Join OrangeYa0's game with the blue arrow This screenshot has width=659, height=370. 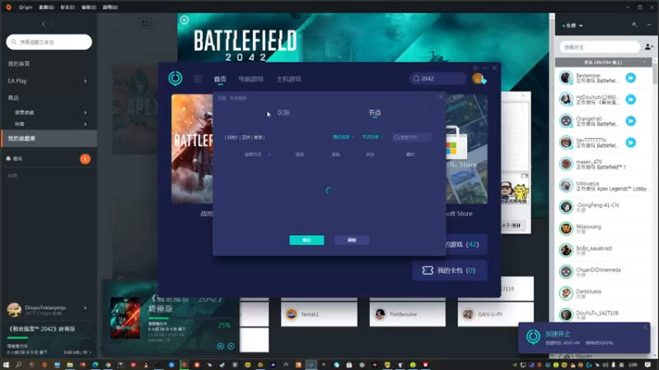[x=630, y=121]
